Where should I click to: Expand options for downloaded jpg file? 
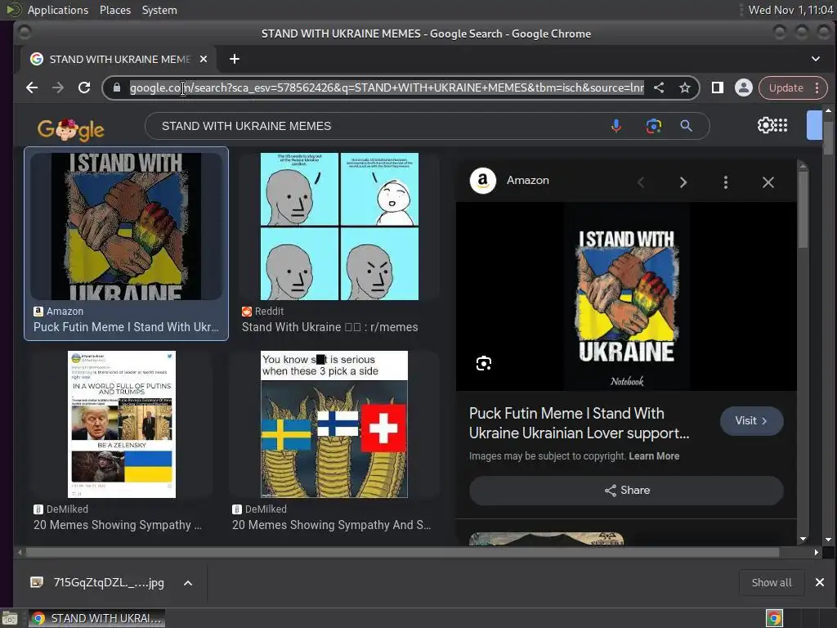pos(188,583)
